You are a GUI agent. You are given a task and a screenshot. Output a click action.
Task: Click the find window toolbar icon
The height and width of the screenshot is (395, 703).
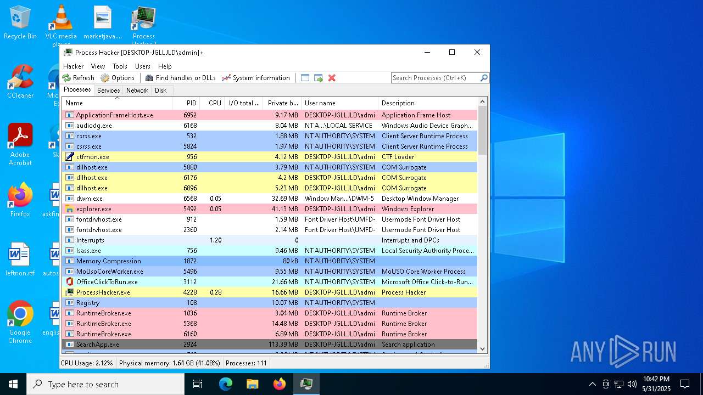[x=305, y=78]
